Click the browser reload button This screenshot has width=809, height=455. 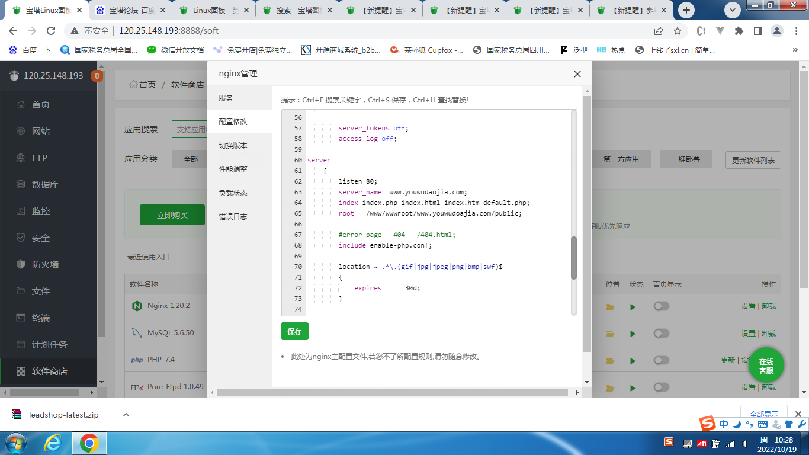tap(51, 31)
